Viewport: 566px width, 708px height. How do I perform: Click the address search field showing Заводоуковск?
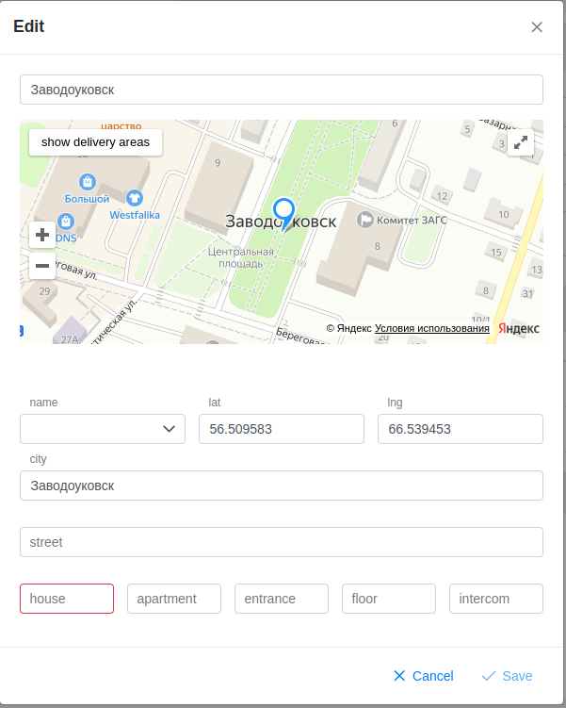click(282, 90)
